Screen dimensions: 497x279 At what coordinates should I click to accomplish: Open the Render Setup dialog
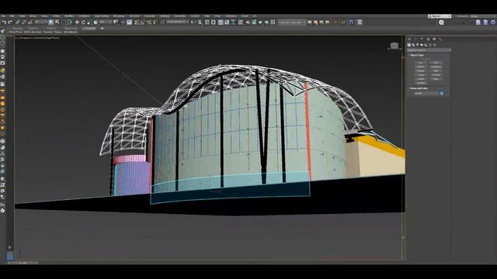click(248, 22)
